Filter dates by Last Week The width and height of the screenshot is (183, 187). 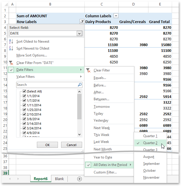101,142
